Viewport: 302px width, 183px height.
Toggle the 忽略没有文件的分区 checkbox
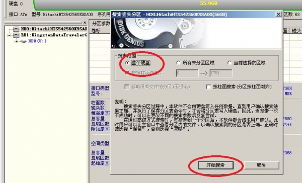click(127, 87)
